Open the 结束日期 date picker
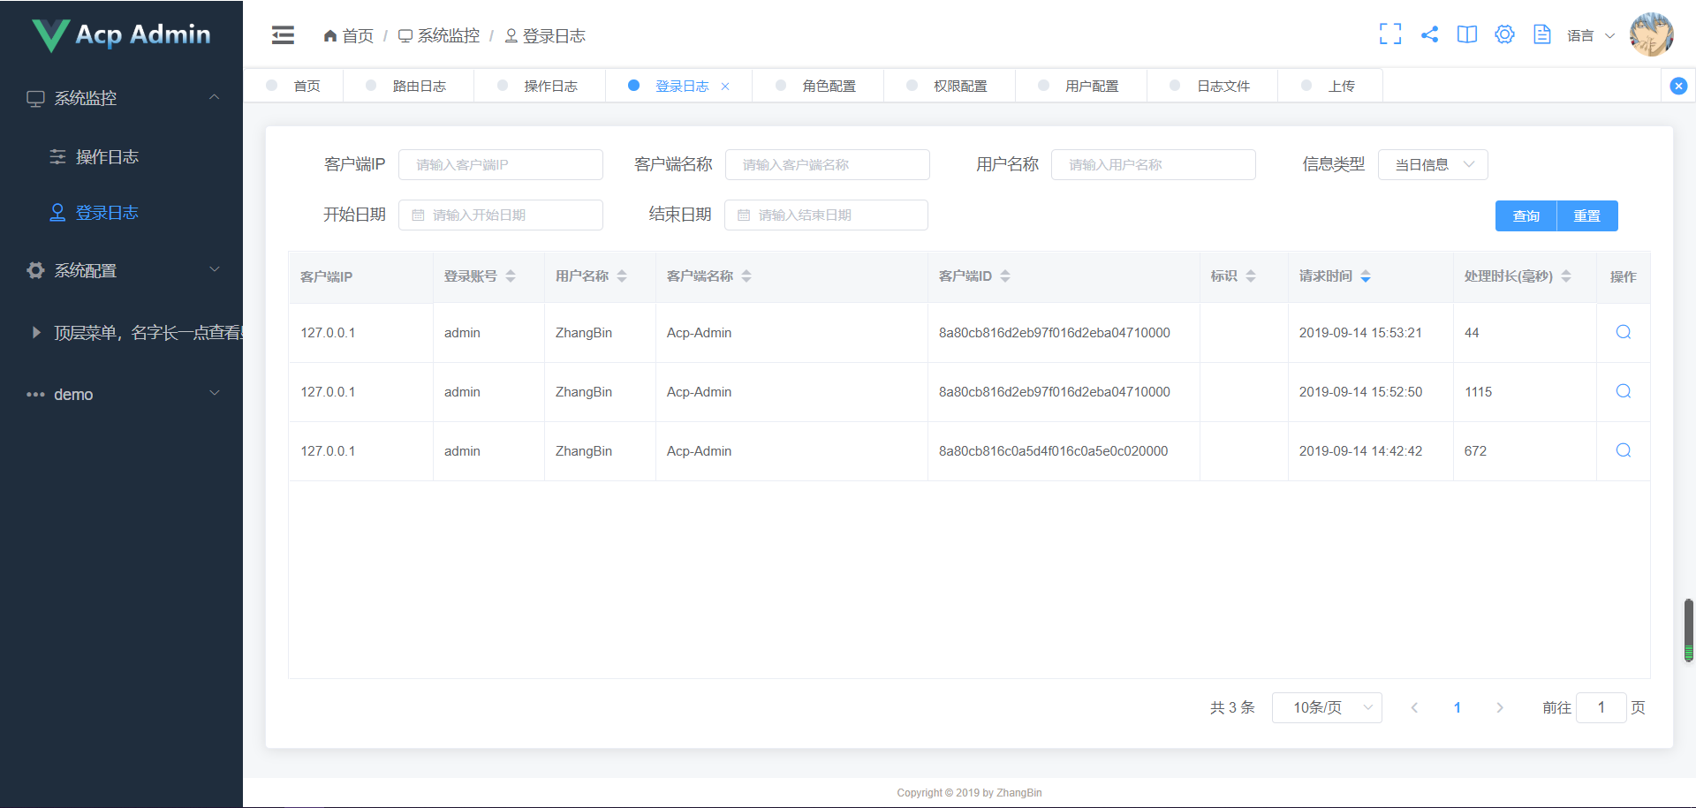The width and height of the screenshot is (1696, 808). pyautogui.click(x=826, y=215)
